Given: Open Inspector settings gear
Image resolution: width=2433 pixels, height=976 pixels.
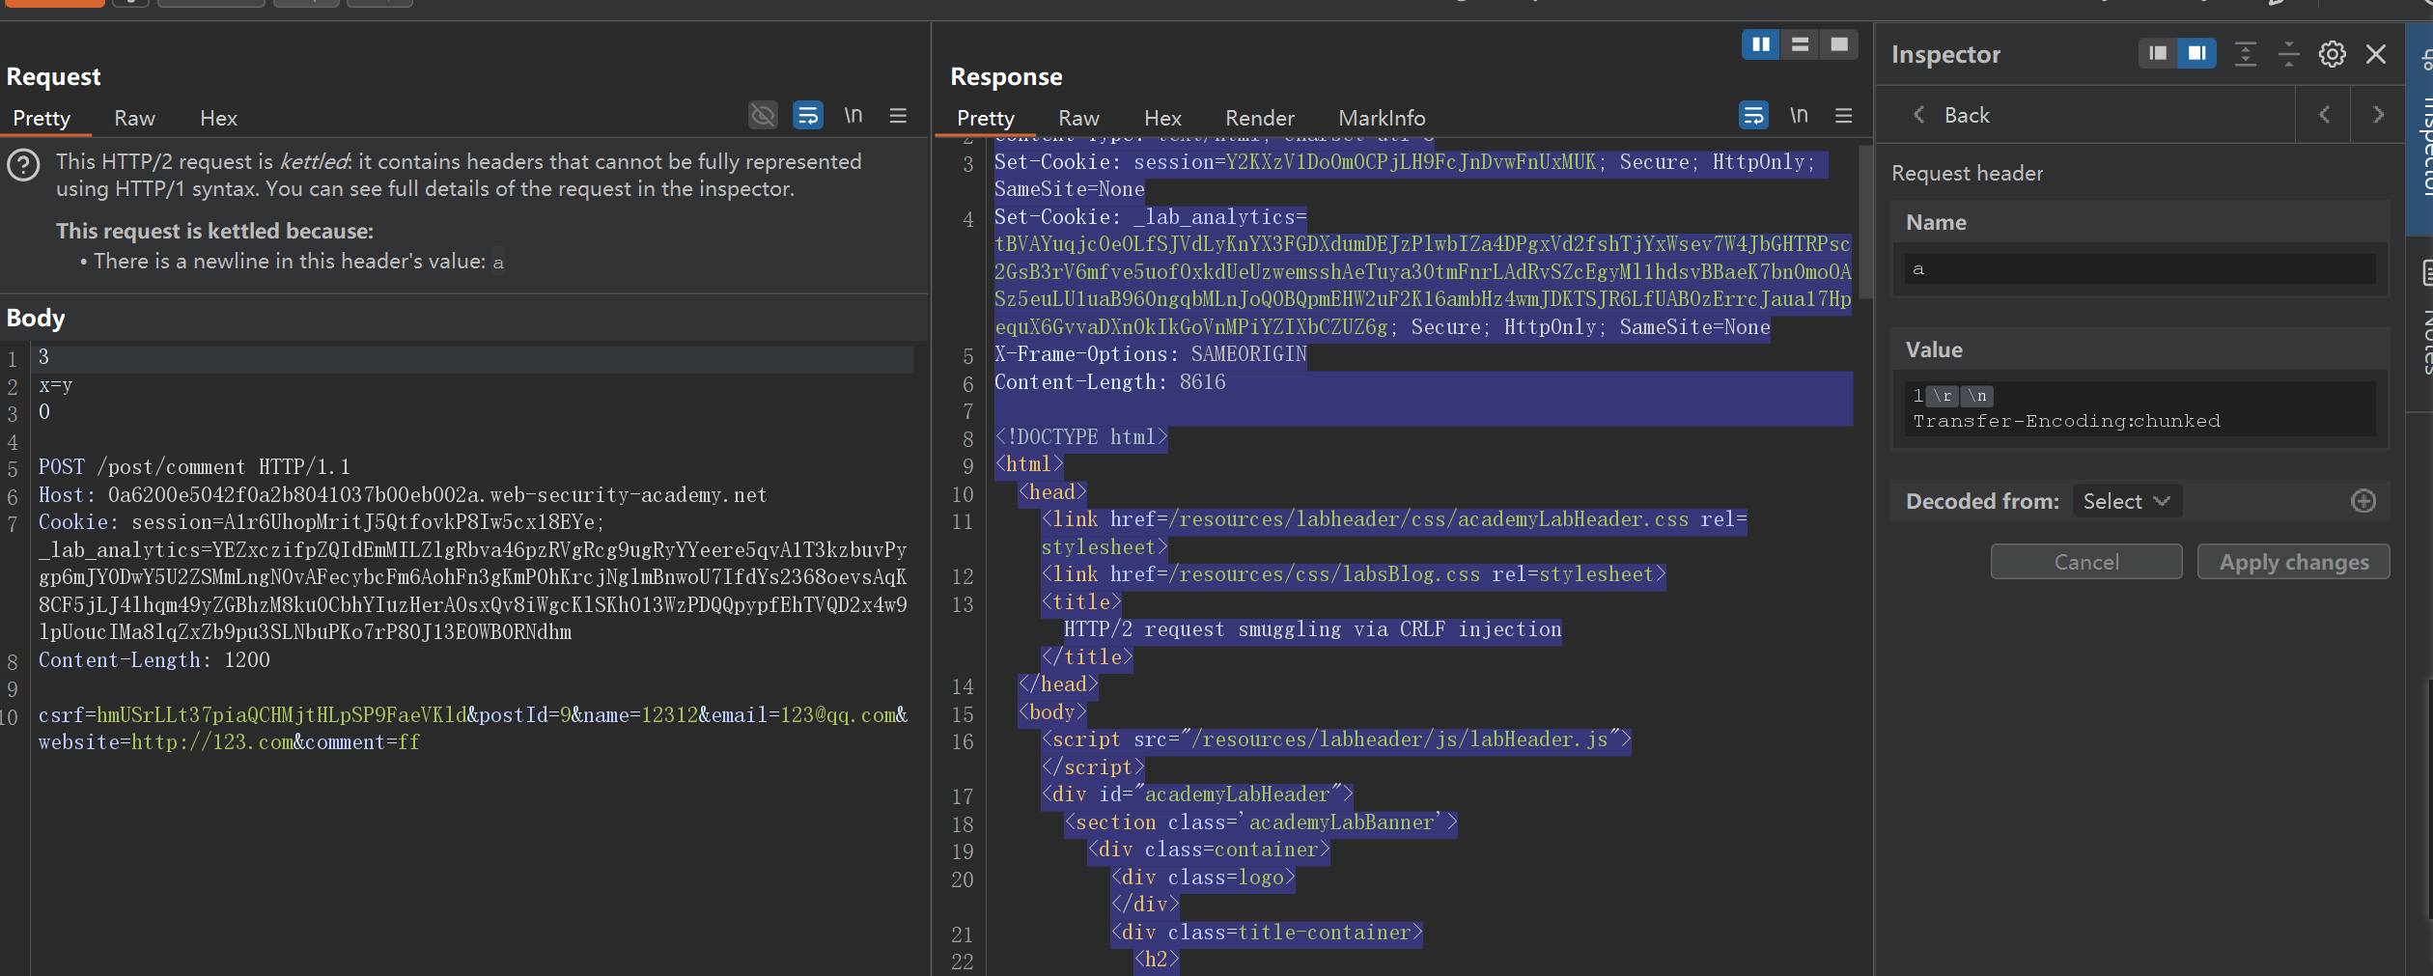Looking at the screenshot, I should (x=2333, y=54).
